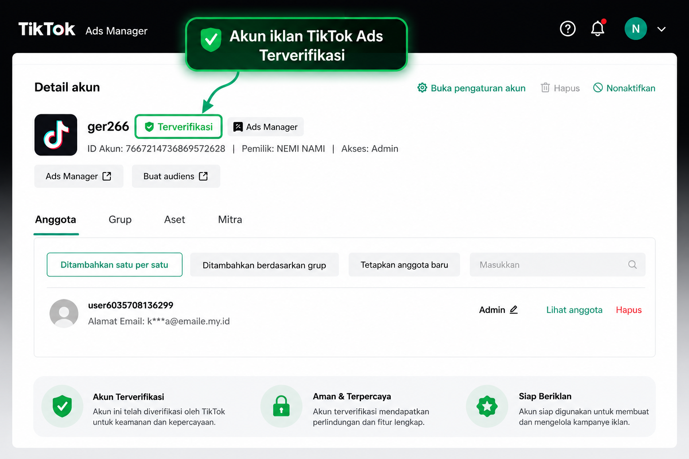Click Akses: Admin text
The height and width of the screenshot is (459, 689).
pos(370,149)
